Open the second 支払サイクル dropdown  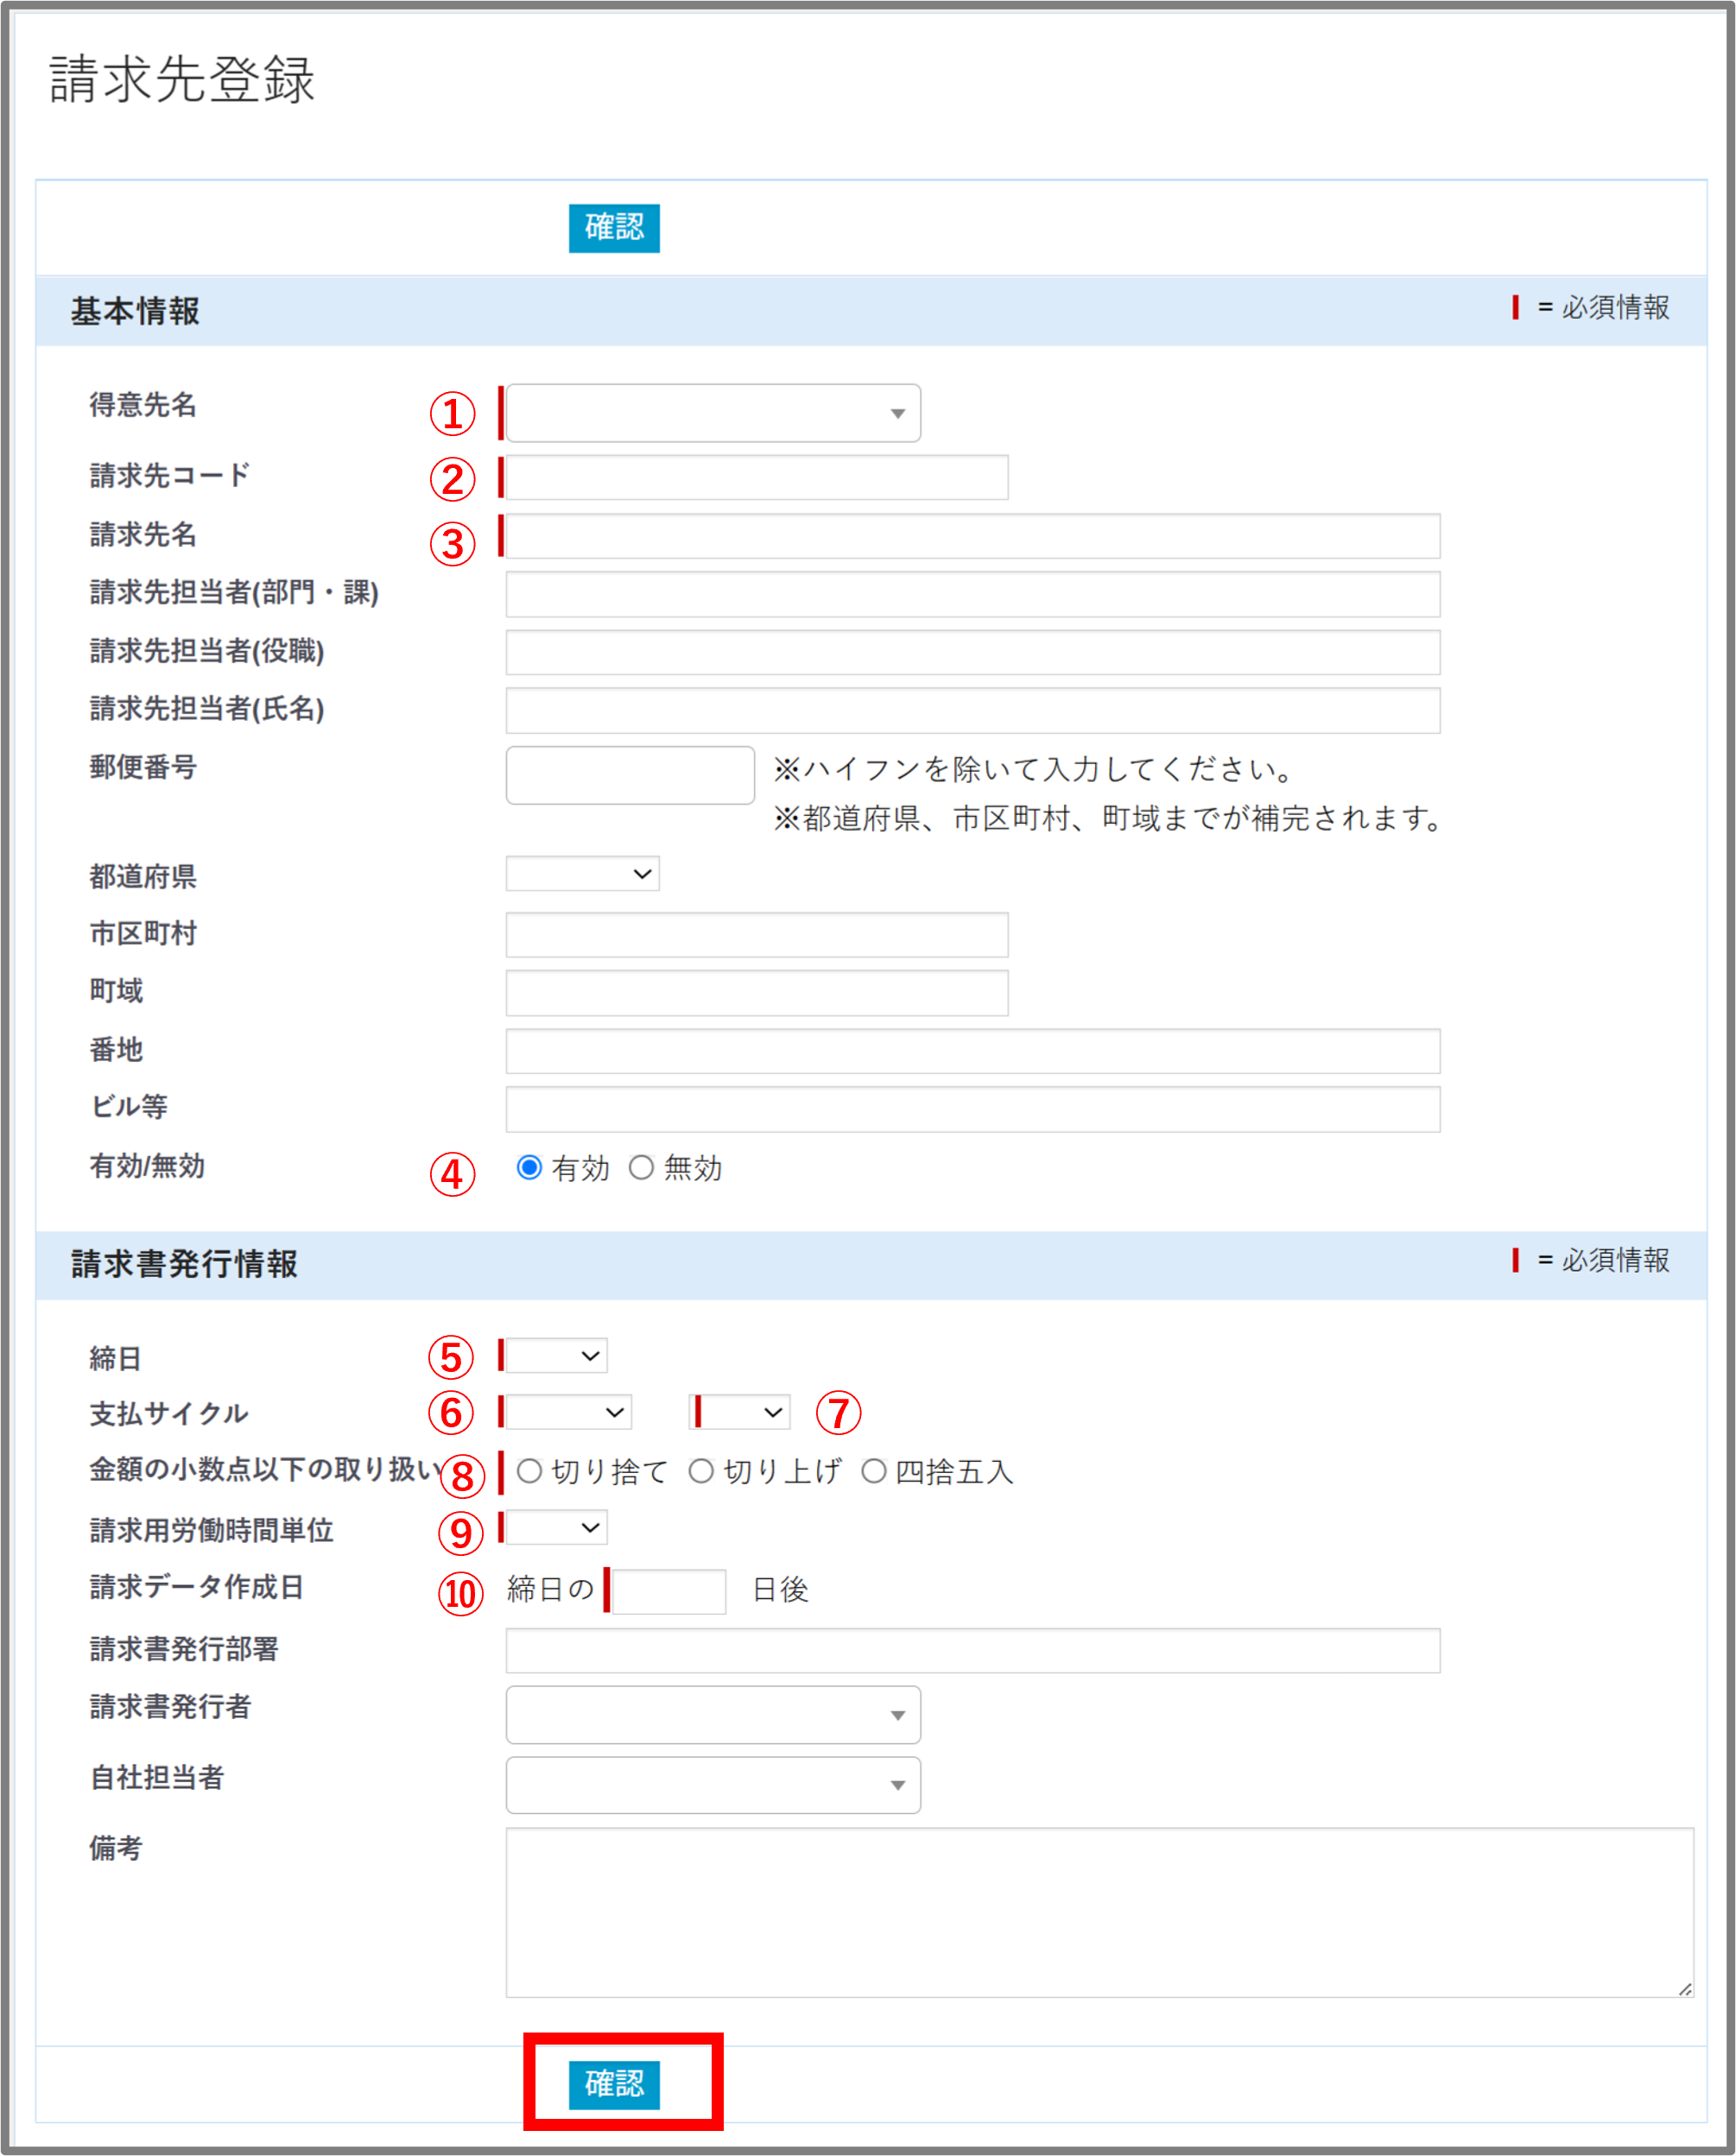point(740,1412)
